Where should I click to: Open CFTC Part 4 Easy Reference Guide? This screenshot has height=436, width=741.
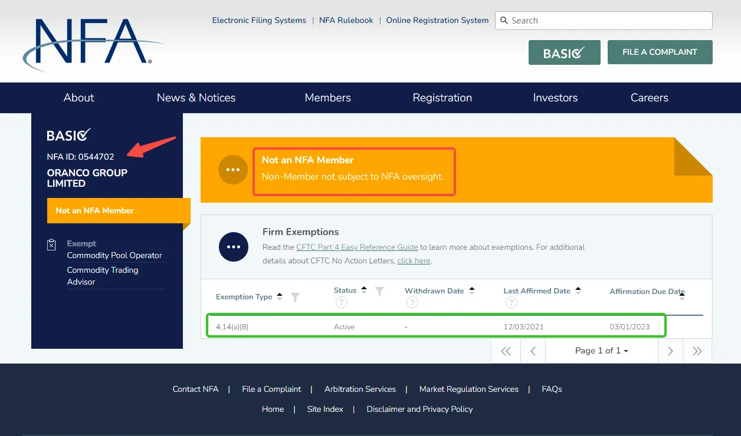pos(357,247)
